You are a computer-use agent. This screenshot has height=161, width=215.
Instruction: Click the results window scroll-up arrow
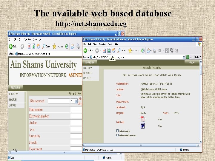point(201,61)
